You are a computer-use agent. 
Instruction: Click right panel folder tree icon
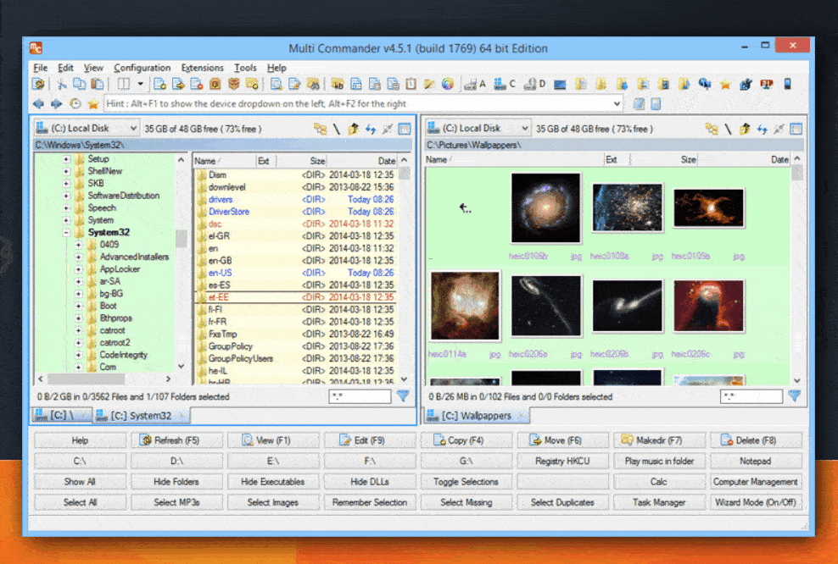click(712, 129)
